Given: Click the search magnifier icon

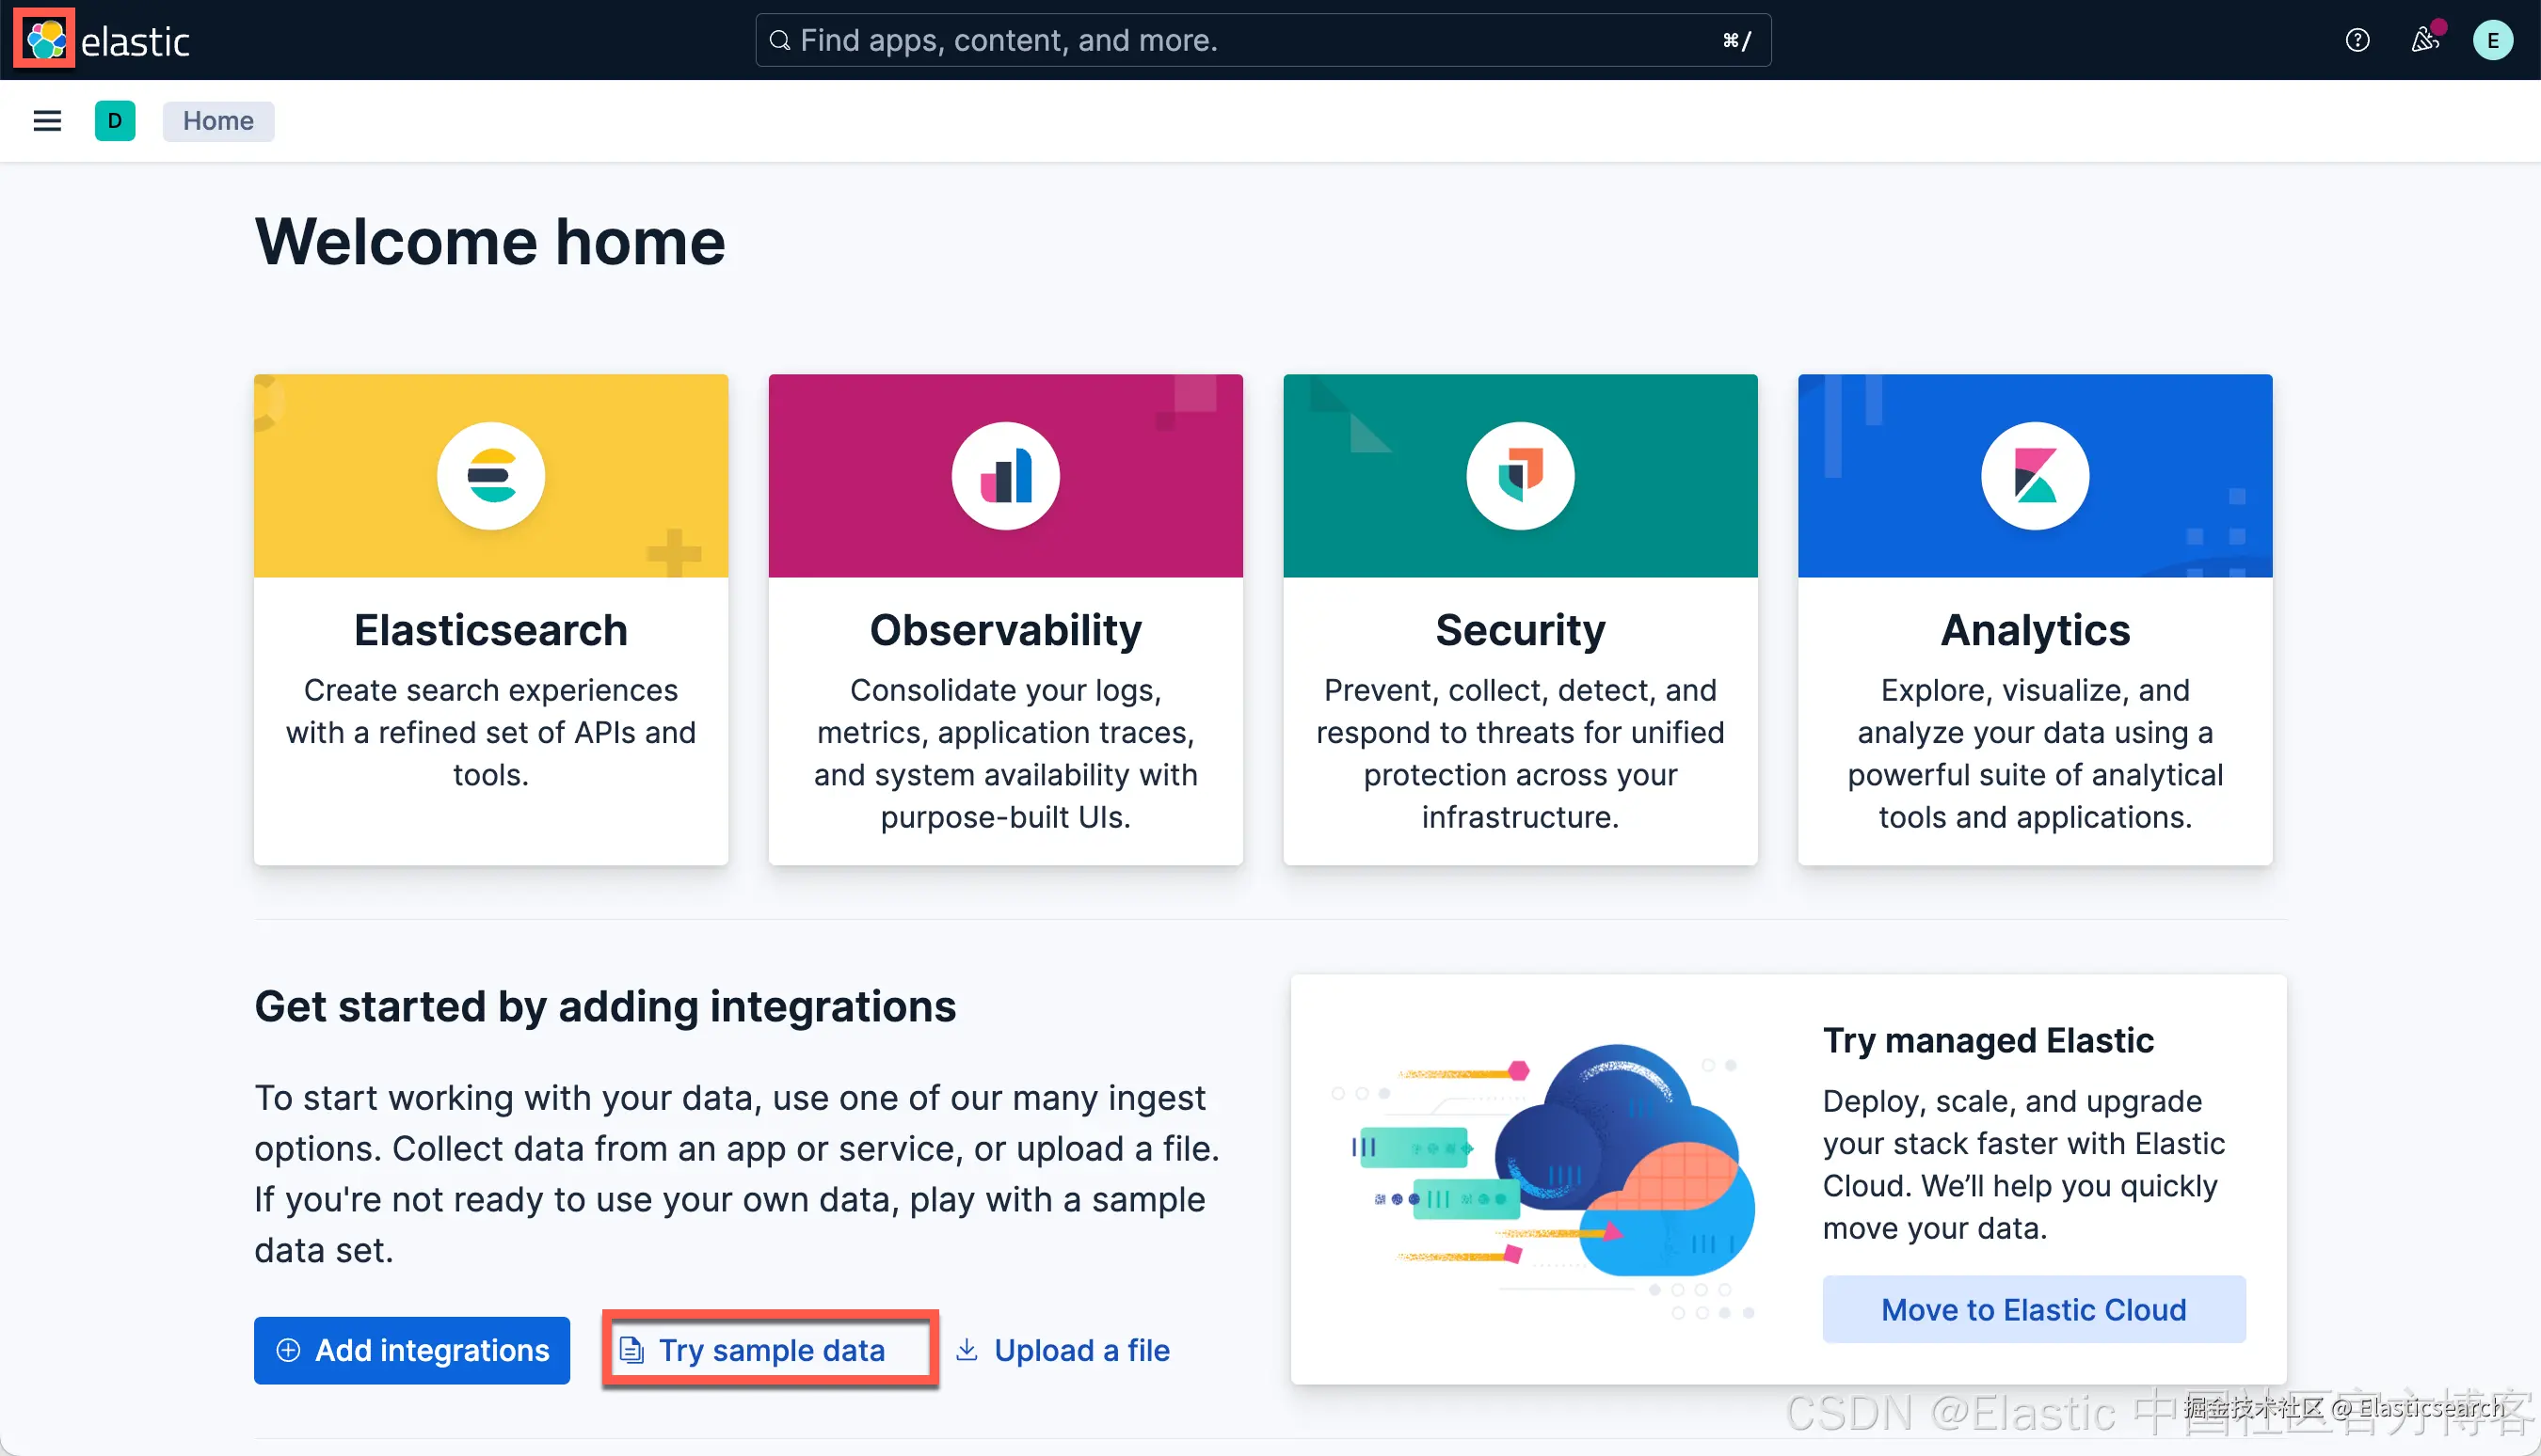Looking at the screenshot, I should (779, 40).
